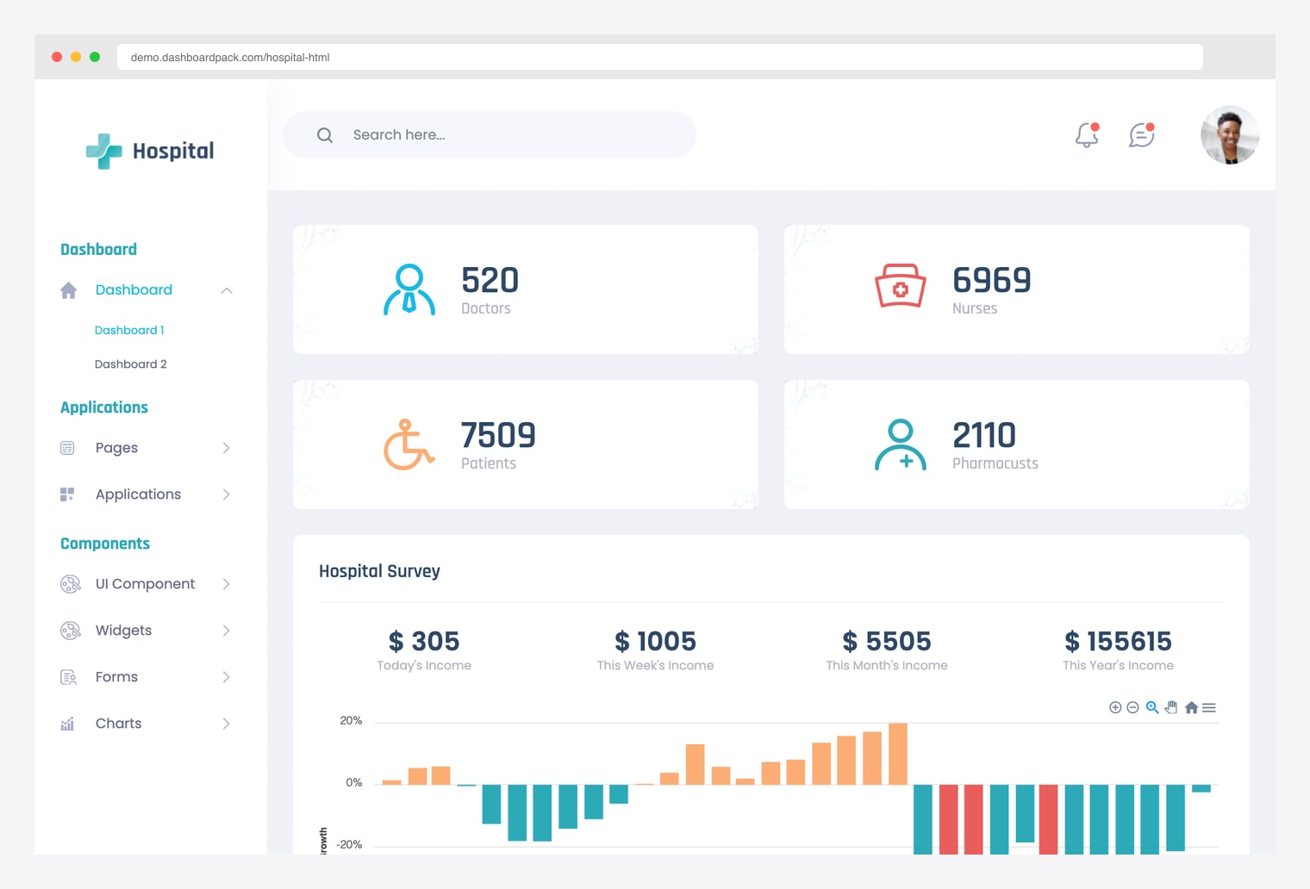
Task: Open the Dashboard menu item
Action: click(134, 290)
